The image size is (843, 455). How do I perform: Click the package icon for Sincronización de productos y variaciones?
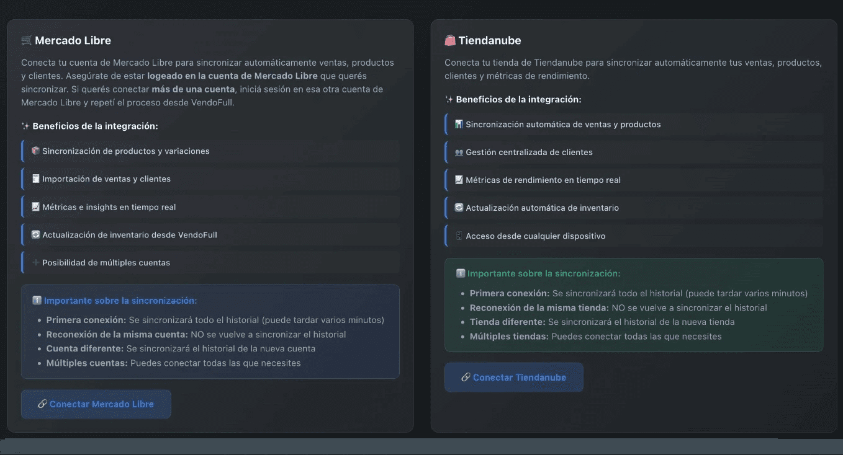36,151
